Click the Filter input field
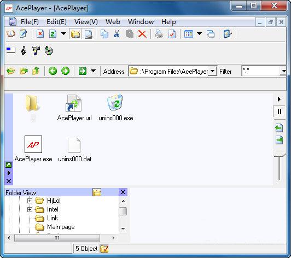Image resolution: width=291 pixels, height=258 pixels. click(260, 71)
